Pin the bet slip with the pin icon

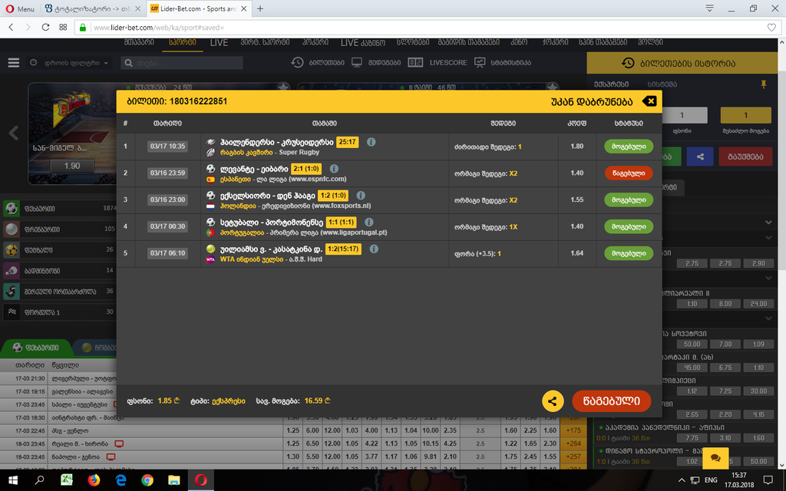click(x=764, y=84)
